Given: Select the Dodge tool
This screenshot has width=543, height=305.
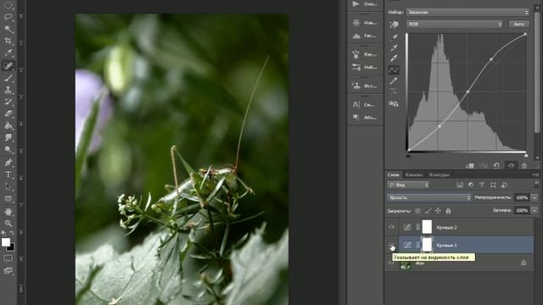Looking at the screenshot, I should point(8,149).
